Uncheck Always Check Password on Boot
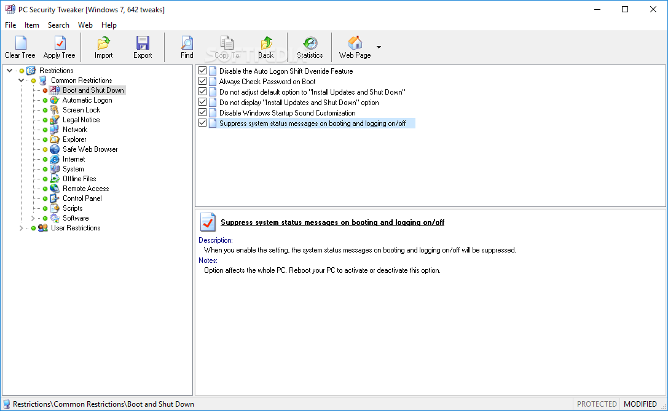Screen dimensions: 668x411 [x=203, y=81]
